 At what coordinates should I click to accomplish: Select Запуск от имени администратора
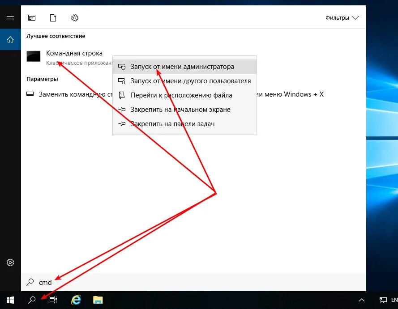pyautogui.click(x=182, y=66)
